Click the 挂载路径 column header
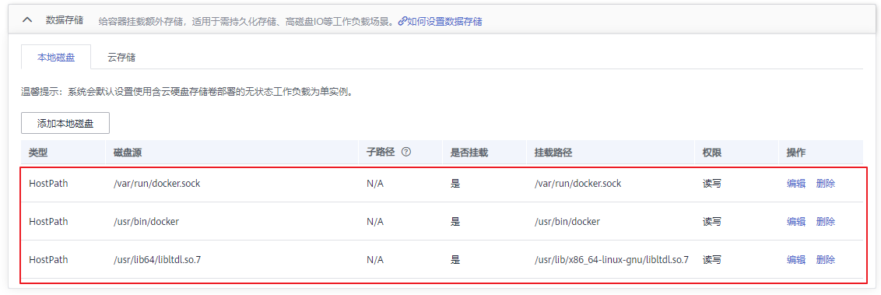Image resolution: width=881 pixels, height=295 pixels. (x=553, y=153)
